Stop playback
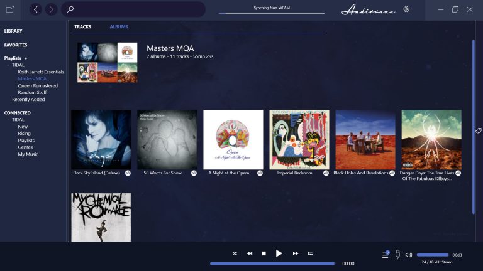Screen dimensions: 483x271 point(264,253)
